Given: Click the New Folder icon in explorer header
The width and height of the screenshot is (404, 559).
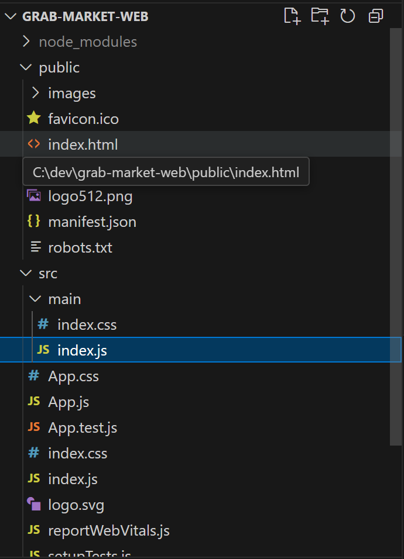Looking at the screenshot, I should tap(320, 16).
